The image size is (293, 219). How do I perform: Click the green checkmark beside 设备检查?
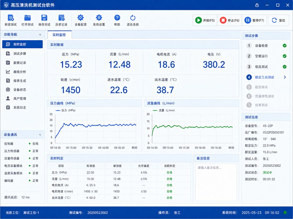coord(285,46)
